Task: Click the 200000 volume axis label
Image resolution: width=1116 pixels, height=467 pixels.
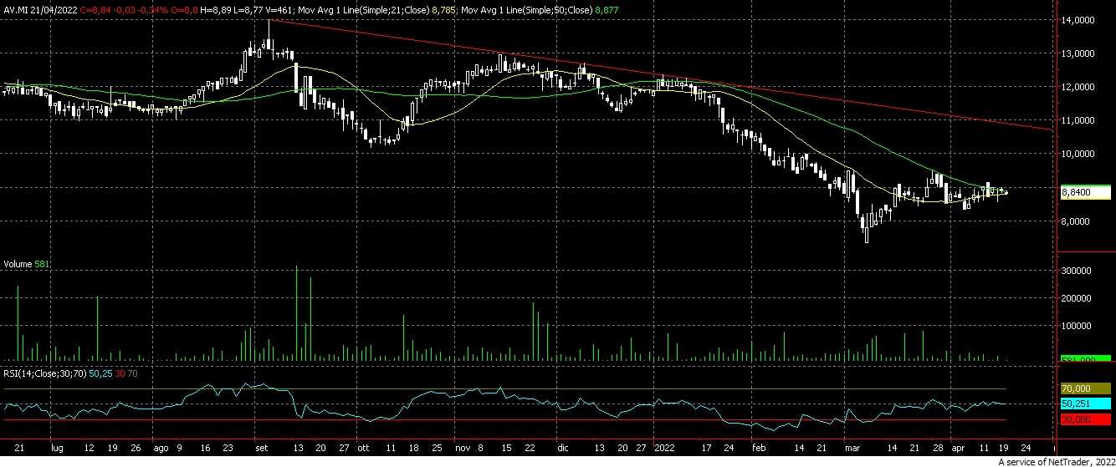Action: pos(1076,298)
